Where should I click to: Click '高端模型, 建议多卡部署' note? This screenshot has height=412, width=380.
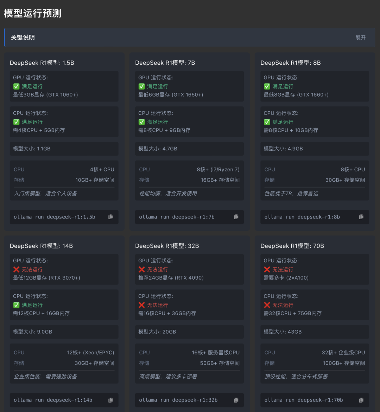click(168, 377)
